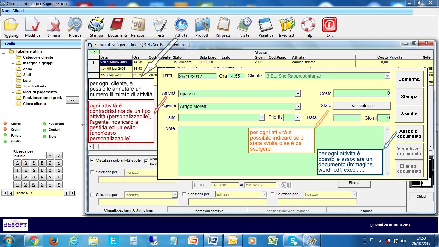Open Firefox from the taskbar
The height and width of the screenshot is (247, 439).
coord(53,240)
